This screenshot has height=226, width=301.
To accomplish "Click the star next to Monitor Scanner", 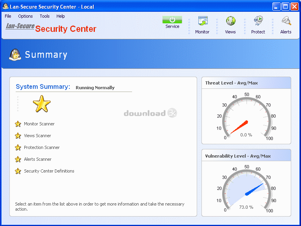I will click(18, 124).
